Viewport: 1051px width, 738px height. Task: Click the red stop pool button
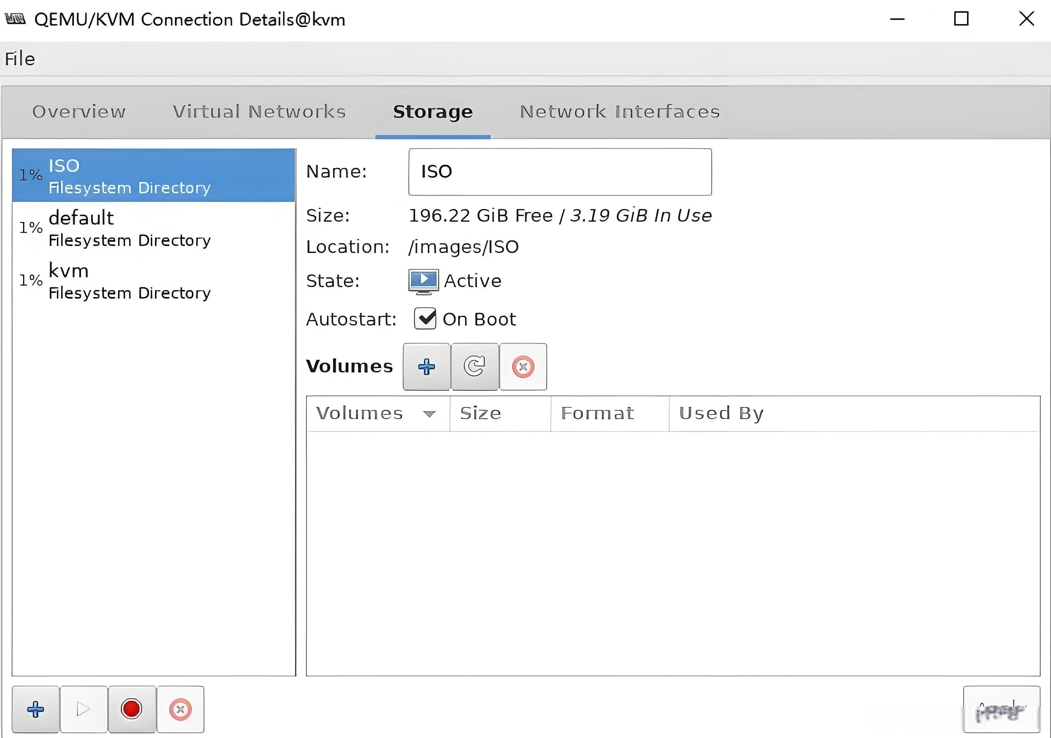pyautogui.click(x=132, y=709)
